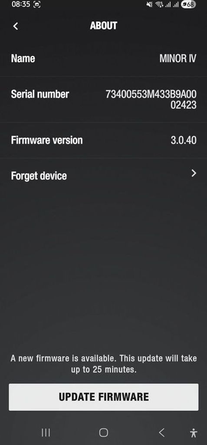Tap the MINOR IV device name
207x445 pixels.
click(178, 59)
